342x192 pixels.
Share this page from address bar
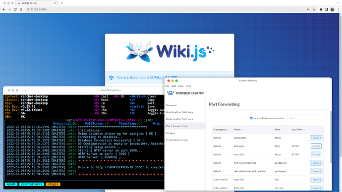tap(308, 9)
